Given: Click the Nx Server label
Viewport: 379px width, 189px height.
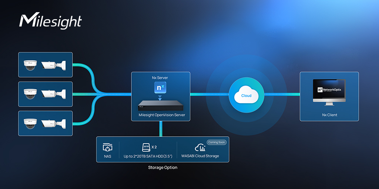Looking at the screenshot, I should click(161, 78).
